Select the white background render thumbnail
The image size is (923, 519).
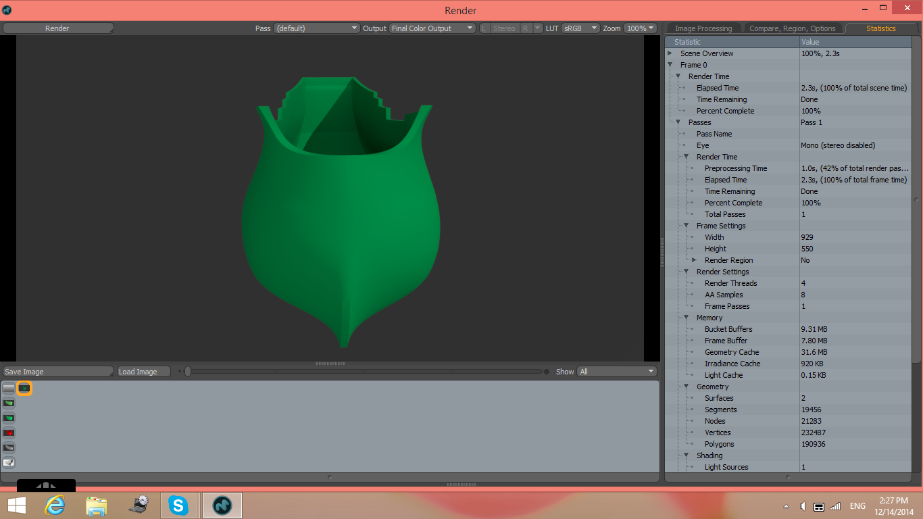(x=9, y=463)
